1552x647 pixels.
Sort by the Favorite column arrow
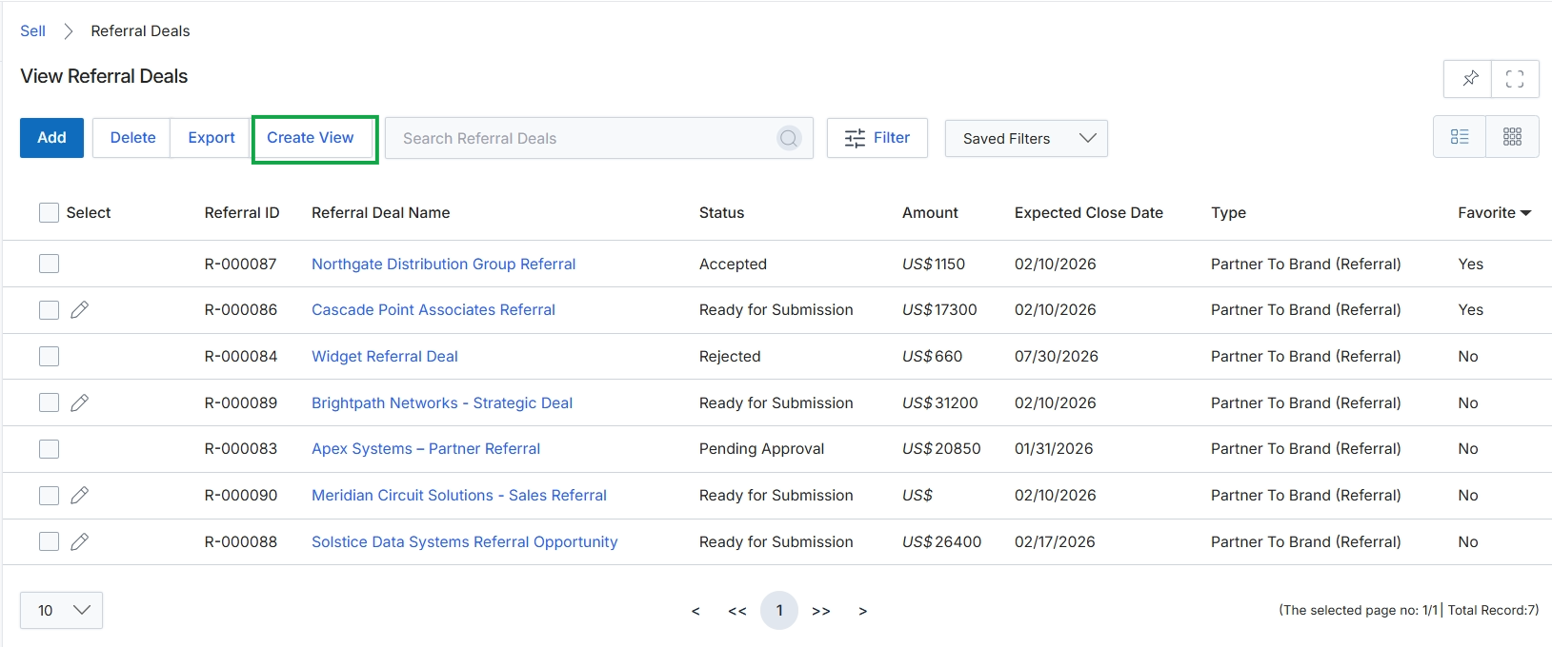coord(1525,213)
